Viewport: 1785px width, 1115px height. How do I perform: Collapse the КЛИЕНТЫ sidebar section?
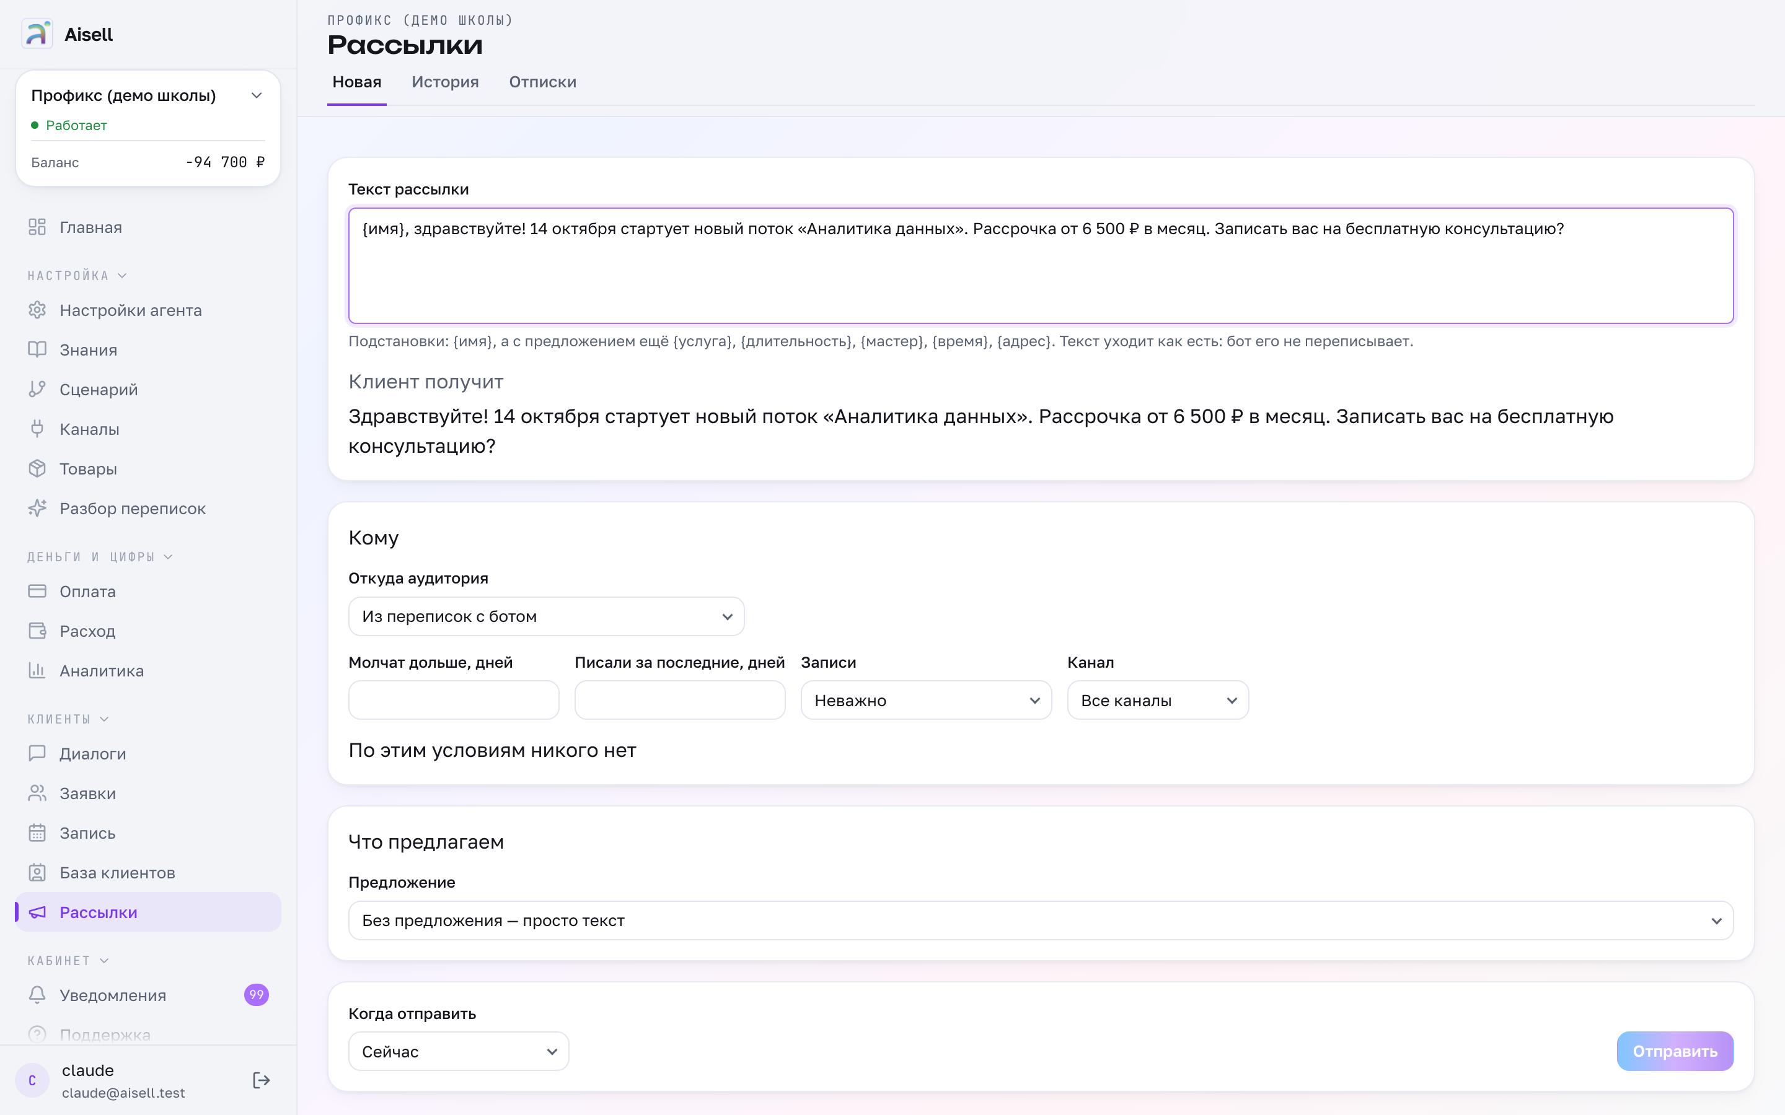(68, 719)
